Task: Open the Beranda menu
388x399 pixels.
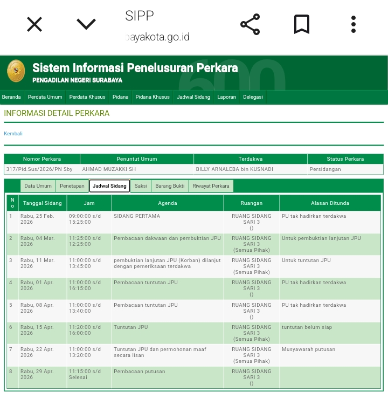Action: pos(11,97)
